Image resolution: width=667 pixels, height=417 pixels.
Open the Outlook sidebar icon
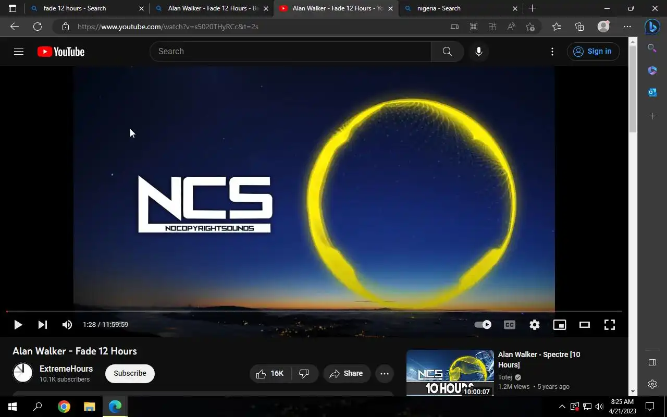[652, 92]
